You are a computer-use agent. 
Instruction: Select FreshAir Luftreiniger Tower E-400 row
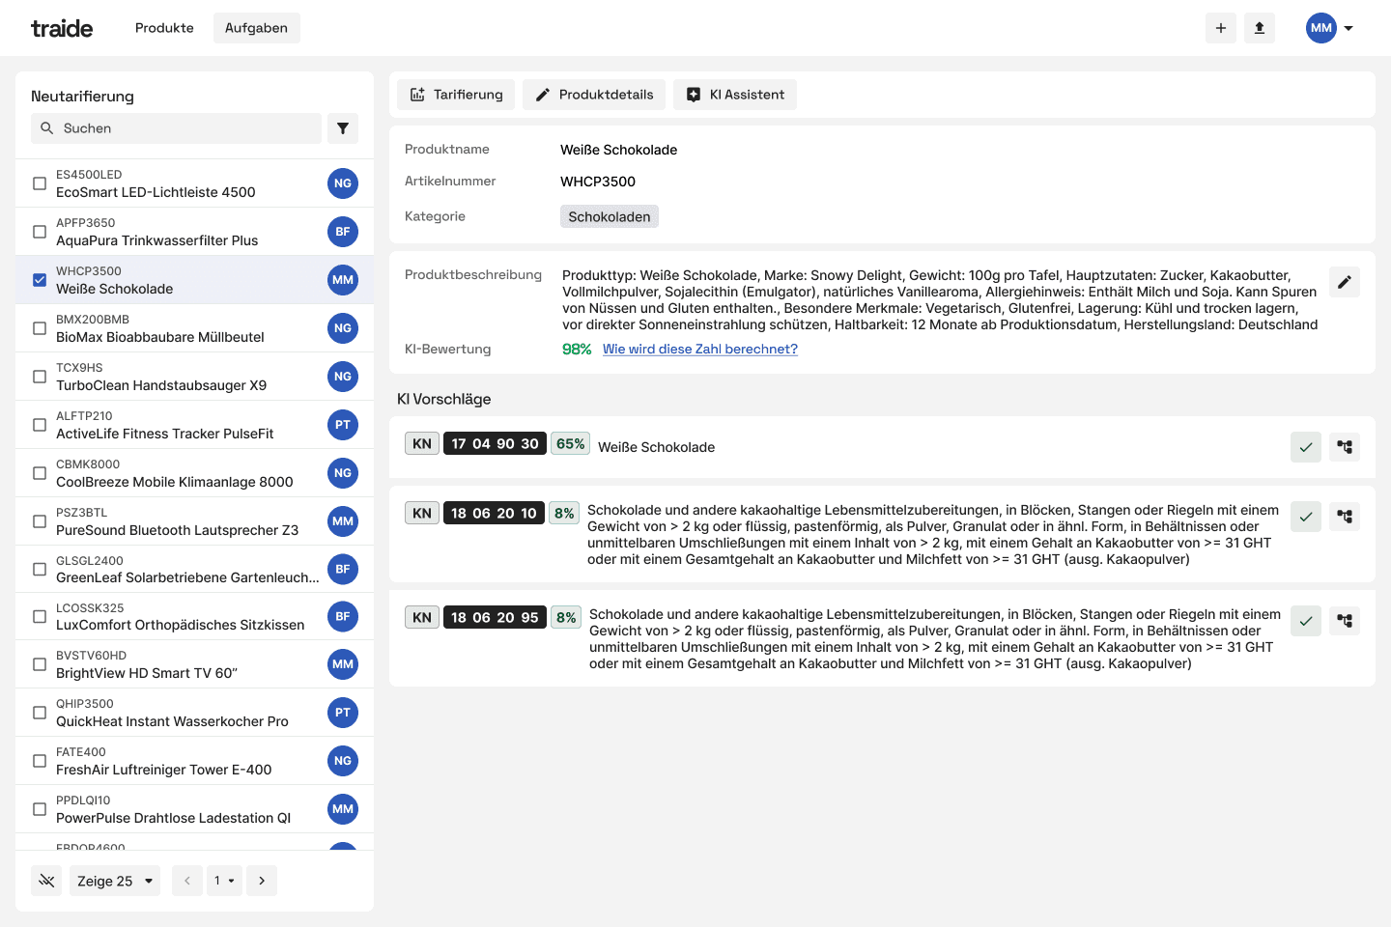194,761
